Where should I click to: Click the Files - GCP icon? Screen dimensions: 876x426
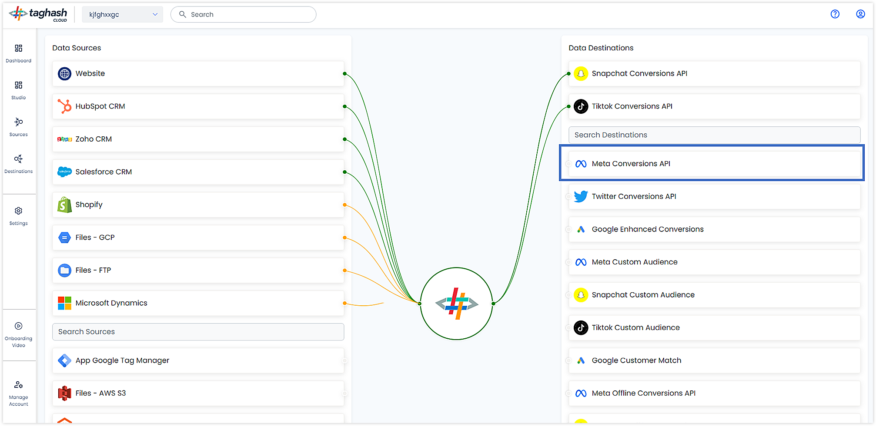coord(65,238)
